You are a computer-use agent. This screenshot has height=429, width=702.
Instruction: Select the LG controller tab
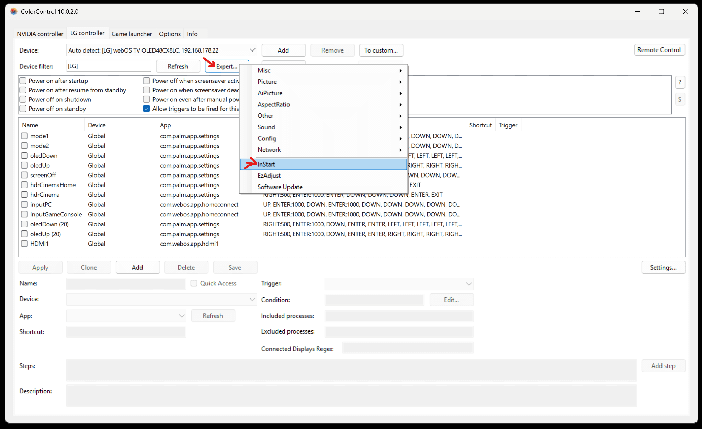[x=88, y=33]
